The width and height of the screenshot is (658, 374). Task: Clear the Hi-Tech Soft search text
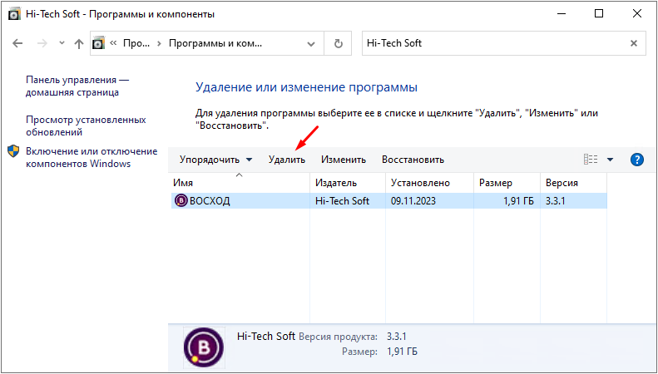[x=634, y=43]
